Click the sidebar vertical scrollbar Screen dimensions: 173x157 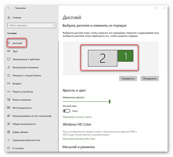[58, 96]
